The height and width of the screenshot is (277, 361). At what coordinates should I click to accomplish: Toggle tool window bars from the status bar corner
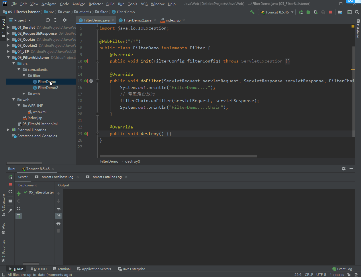point(3,274)
